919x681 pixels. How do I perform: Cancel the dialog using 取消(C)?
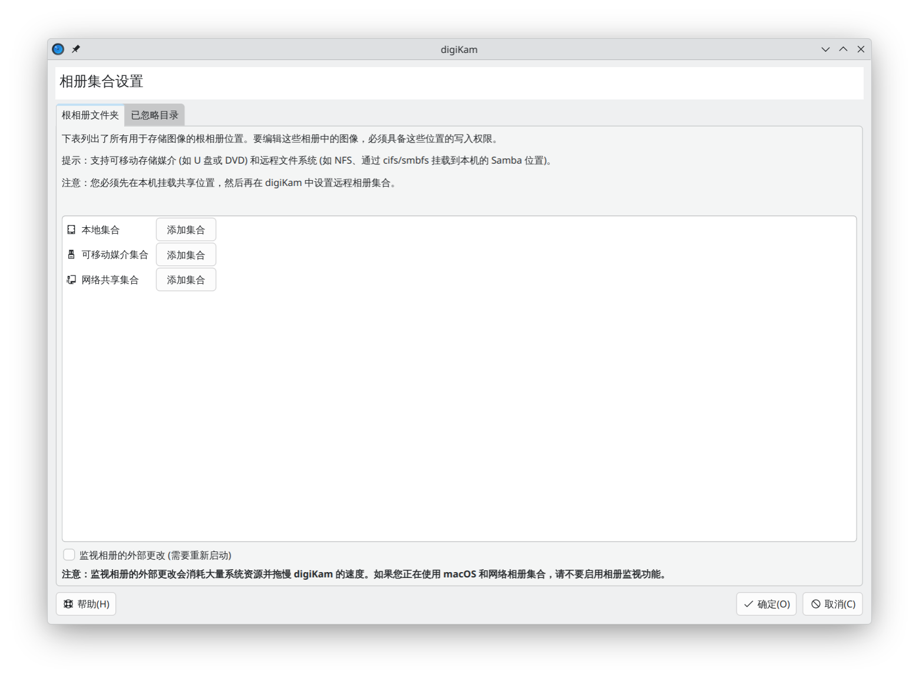pos(832,604)
